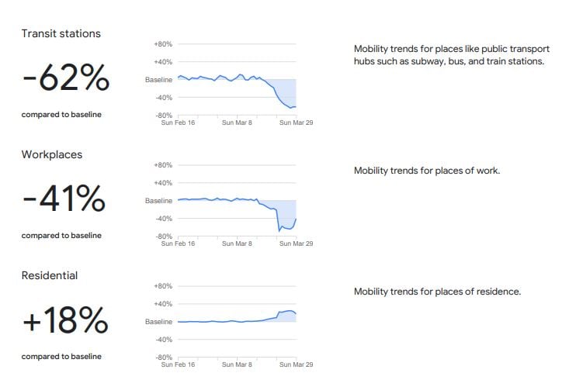This screenshot has height=380, width=576.
Task: Click the Residential trend chart line
Action: (x=237, y=316)
